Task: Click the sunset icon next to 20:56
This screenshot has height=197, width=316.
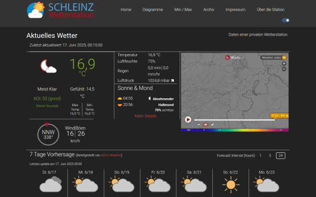Action: click(120, 105)
